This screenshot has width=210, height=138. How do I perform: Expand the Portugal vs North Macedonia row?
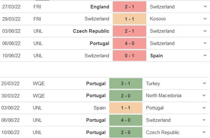click(x=204, y=96)
